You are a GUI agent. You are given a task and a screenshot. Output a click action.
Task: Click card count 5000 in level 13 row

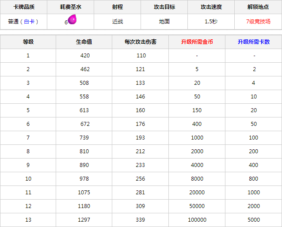254,220
